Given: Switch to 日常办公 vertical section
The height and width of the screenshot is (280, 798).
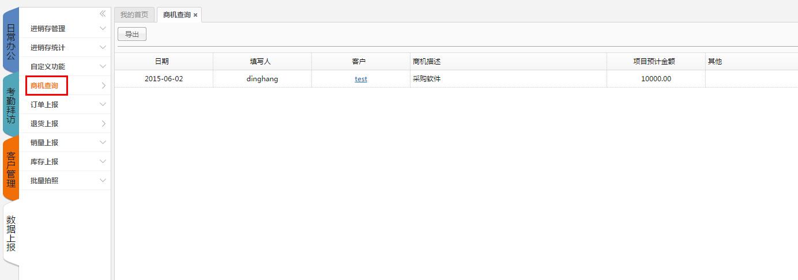Looking at the screenshot, I should pos(11,41).
